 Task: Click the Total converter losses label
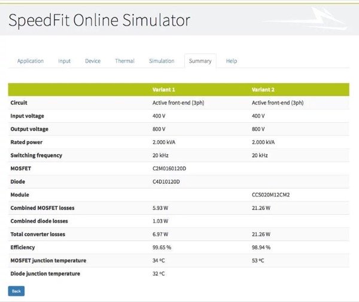tap(38, 234)
